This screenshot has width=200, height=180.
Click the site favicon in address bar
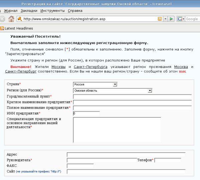[20, 19]
